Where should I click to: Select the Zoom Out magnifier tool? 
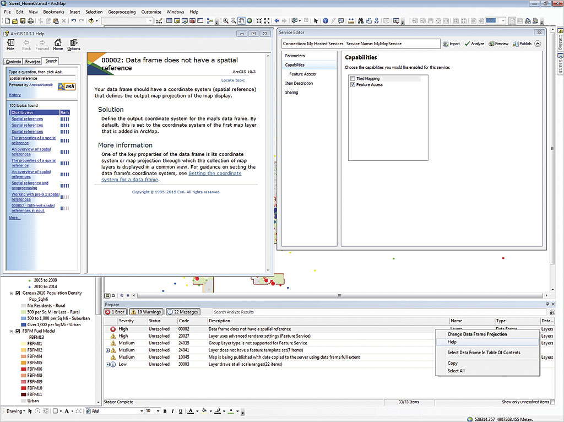pos(234,21)
